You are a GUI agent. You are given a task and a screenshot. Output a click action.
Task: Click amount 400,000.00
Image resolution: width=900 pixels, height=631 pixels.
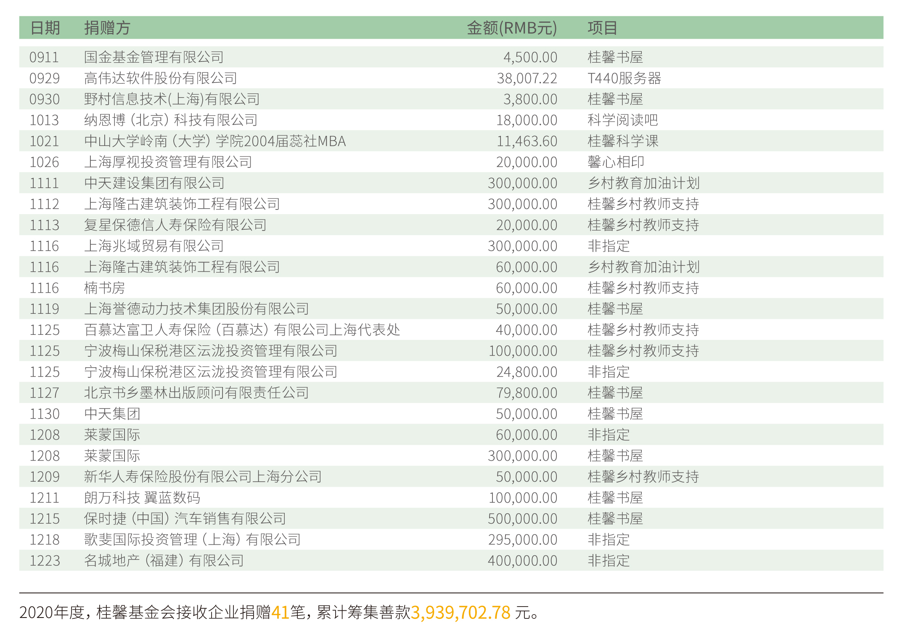pyautogui.click(x=523, y=560)
